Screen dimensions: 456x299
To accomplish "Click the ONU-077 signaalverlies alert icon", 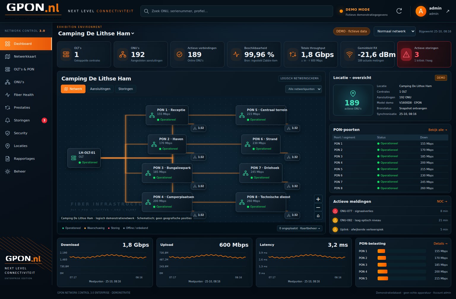I will click(x=335, y=211).
